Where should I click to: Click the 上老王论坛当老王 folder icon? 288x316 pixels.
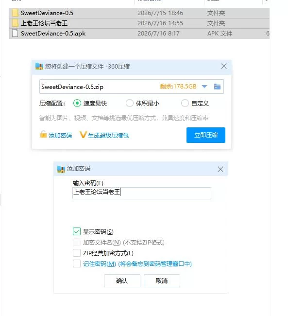(15, 23)
